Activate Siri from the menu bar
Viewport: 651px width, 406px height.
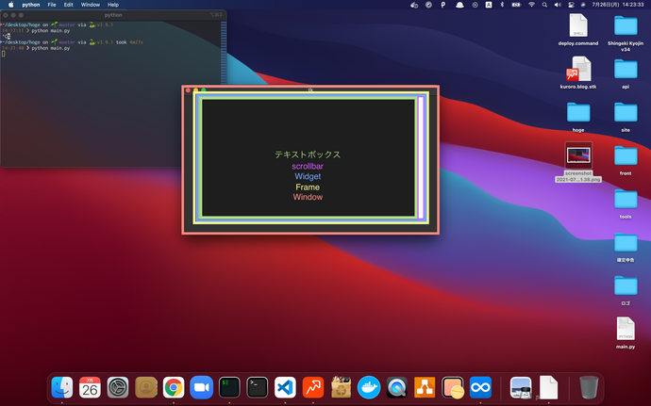583,5
